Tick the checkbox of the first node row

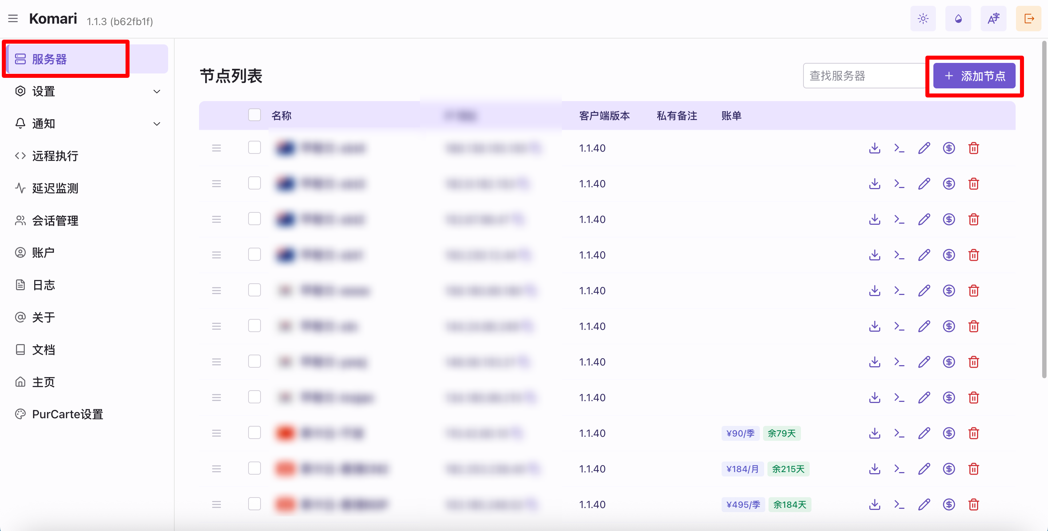coord(254,148)
